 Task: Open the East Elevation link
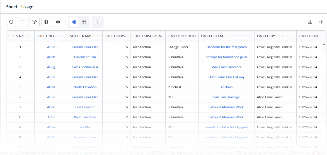pos(85,107)
